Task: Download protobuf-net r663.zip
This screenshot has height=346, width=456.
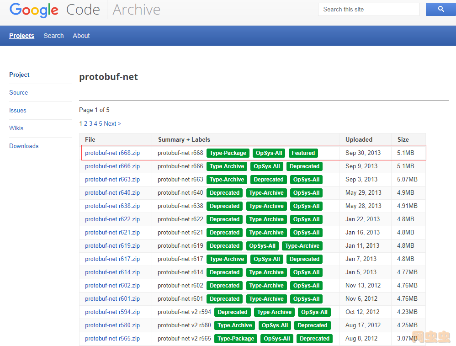Action: (x=112, y=180)
